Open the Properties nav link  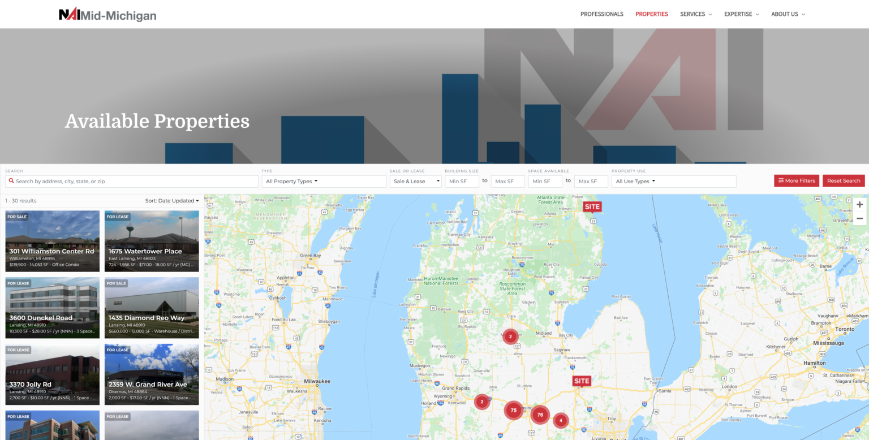652,14
